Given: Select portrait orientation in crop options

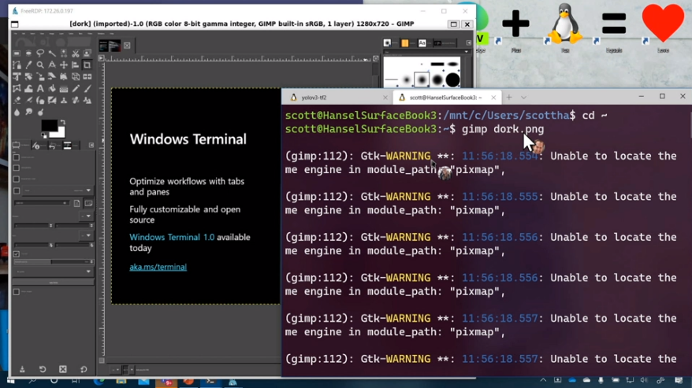Looking at the screenshot, I should pos(76,203).
